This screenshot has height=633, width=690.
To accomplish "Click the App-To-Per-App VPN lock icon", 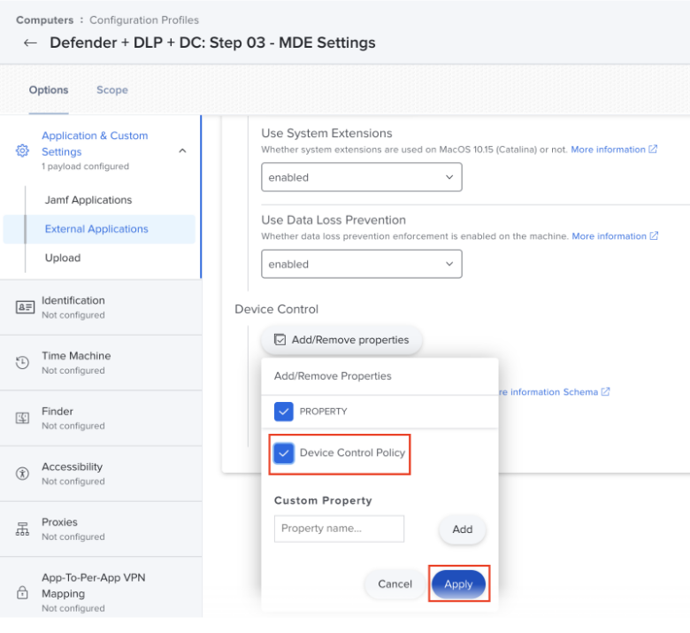I will [x=24, y=591].
